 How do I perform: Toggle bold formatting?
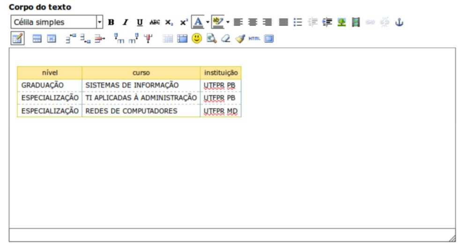click(x=111, y=22)
